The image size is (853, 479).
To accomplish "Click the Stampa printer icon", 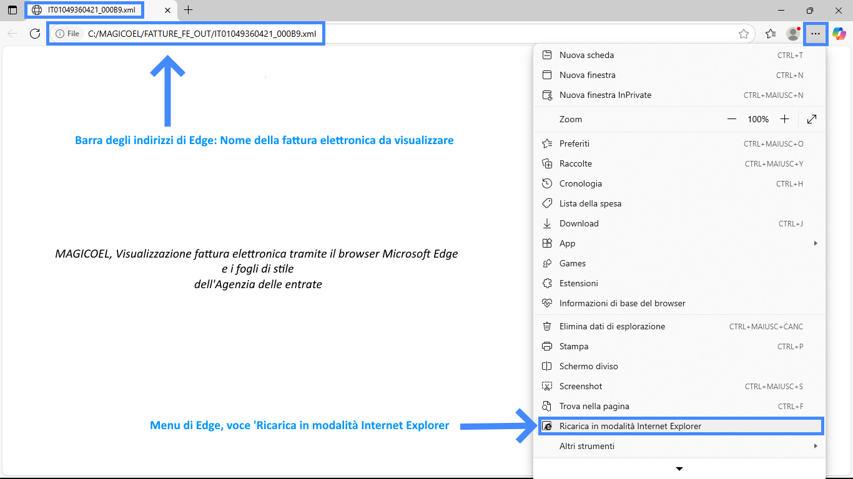I will (547, 346).
